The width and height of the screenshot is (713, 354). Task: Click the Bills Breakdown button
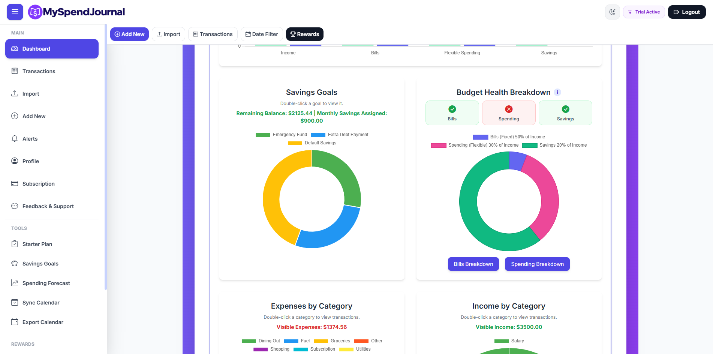tap(473, 264)
